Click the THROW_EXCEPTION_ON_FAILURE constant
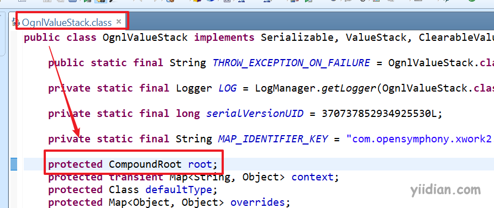The image size is (494, 208). [291, 62]
